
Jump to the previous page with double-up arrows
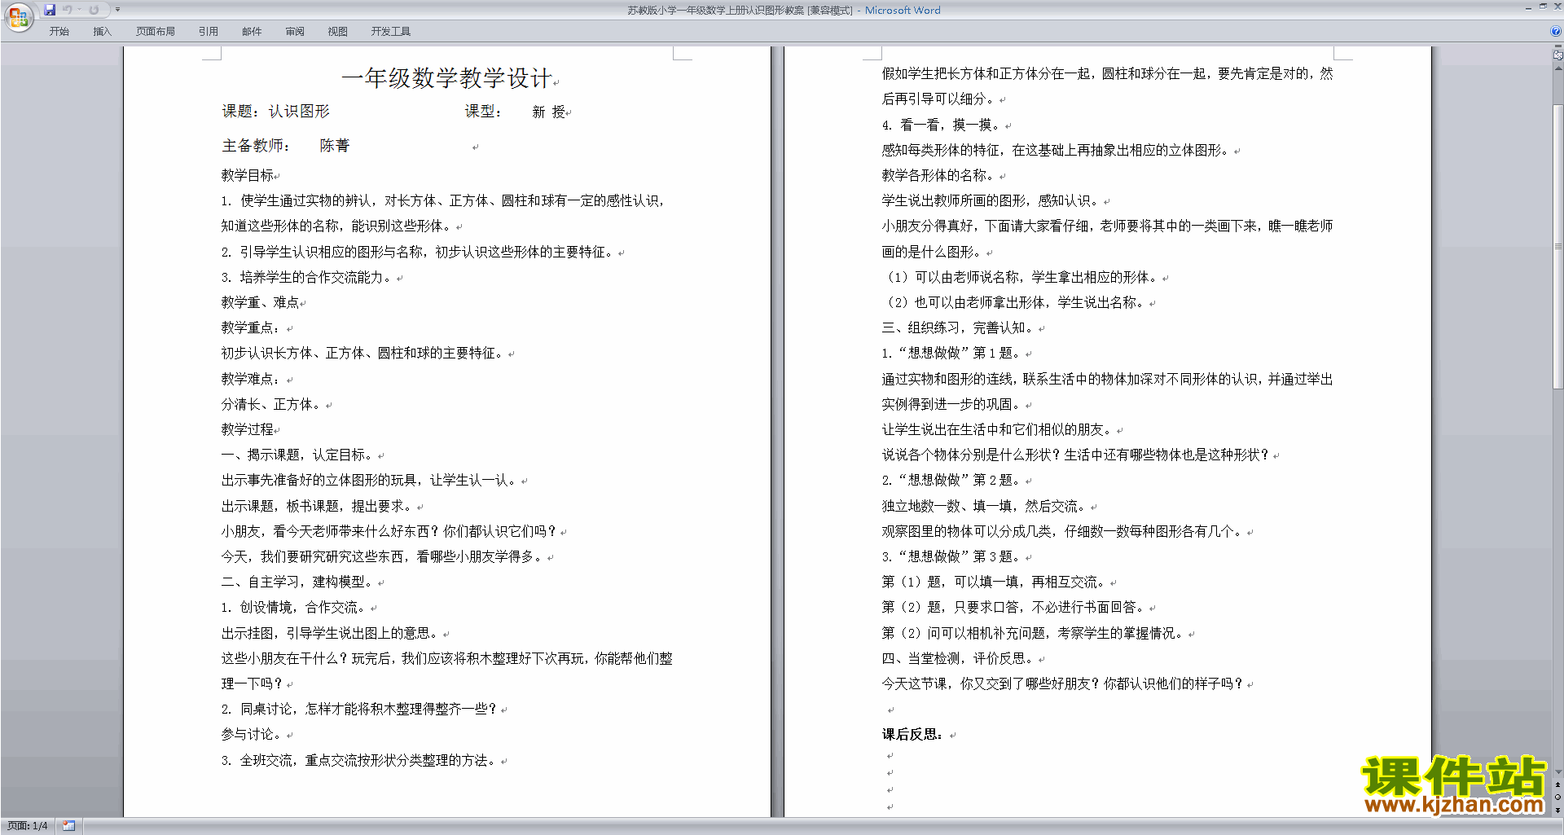point(1558,784)
